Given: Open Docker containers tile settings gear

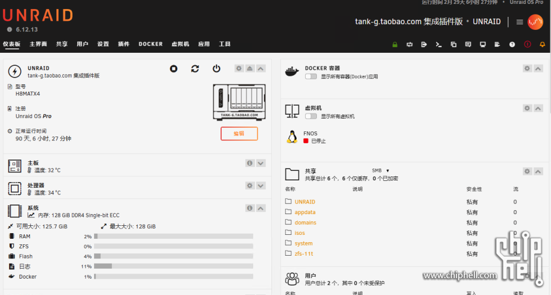Looking at the screenshot, I should coord(527,69).
